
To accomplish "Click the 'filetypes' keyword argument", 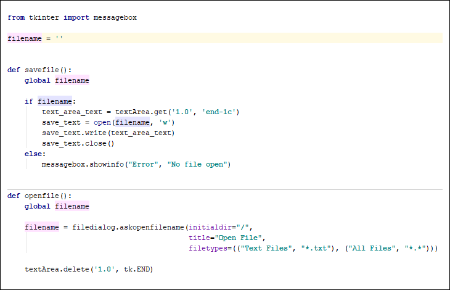I will (x=208, y=248).
